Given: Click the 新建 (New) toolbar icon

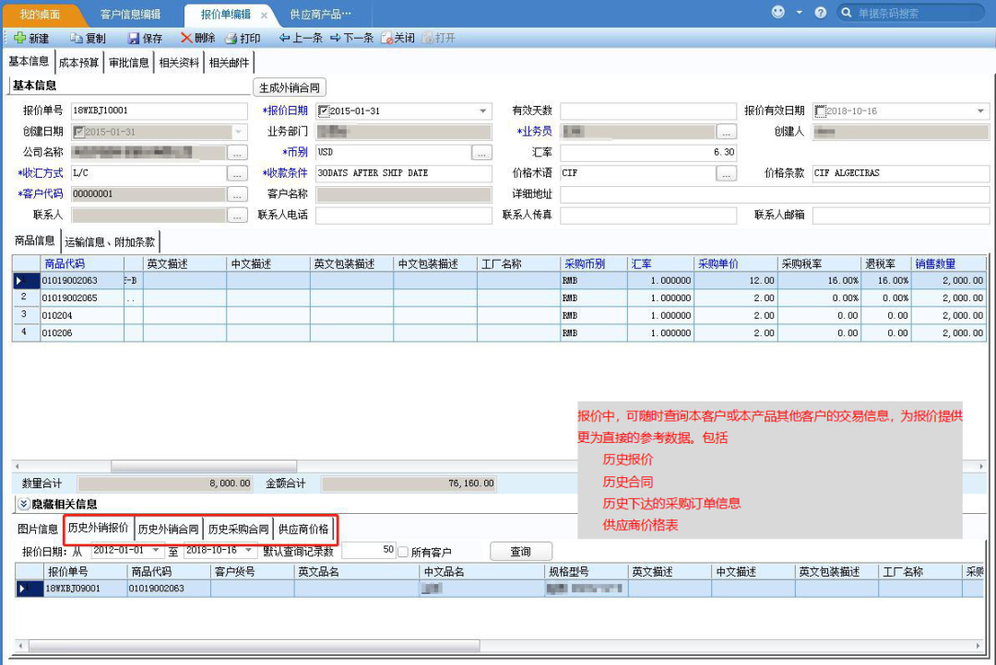Looking at the screenshot, I should pyautogui.click(x=20, y=39).
